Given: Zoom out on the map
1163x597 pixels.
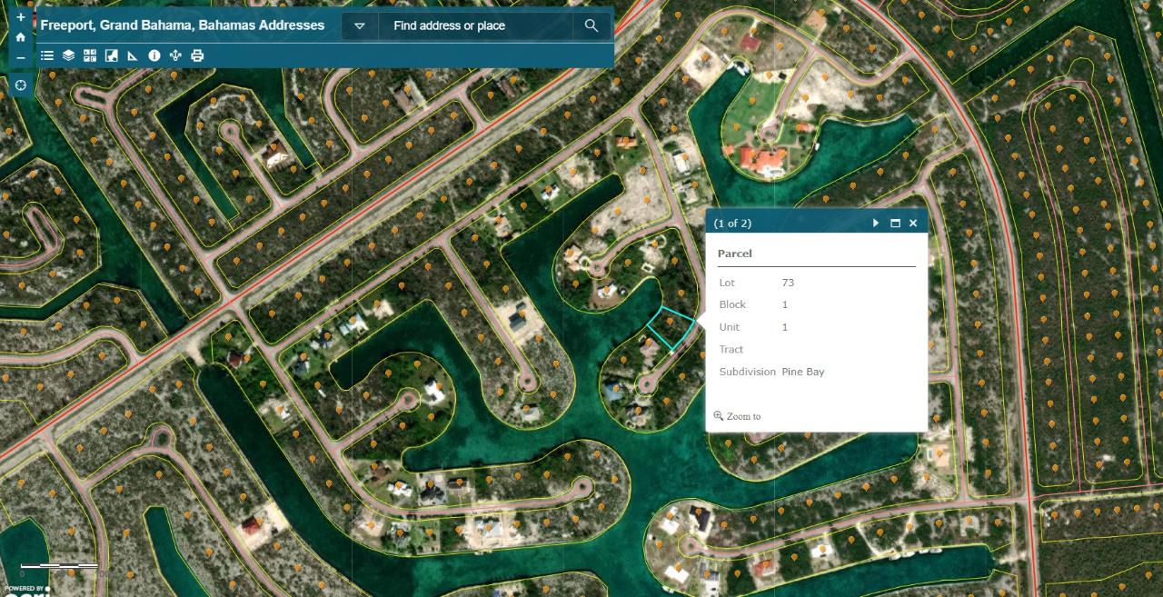Looking at the screenshot, I should click(20, 58).
